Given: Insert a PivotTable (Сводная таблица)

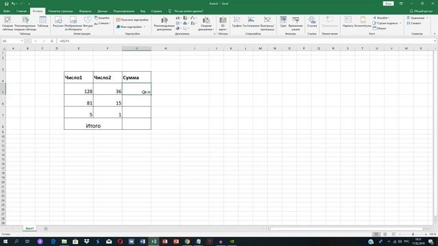Looking at the screenshot, I should (x=8, y=23).
